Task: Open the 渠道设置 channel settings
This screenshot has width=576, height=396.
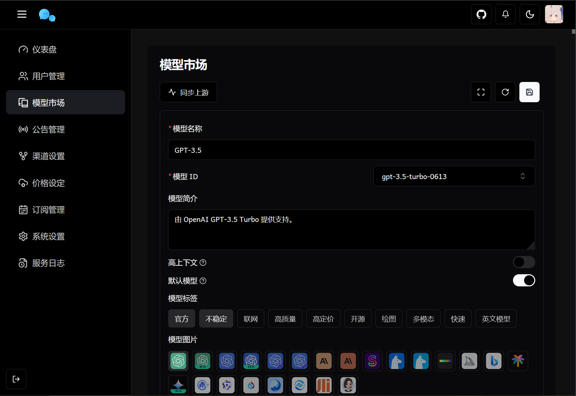Action: click(x=48, y=156)
